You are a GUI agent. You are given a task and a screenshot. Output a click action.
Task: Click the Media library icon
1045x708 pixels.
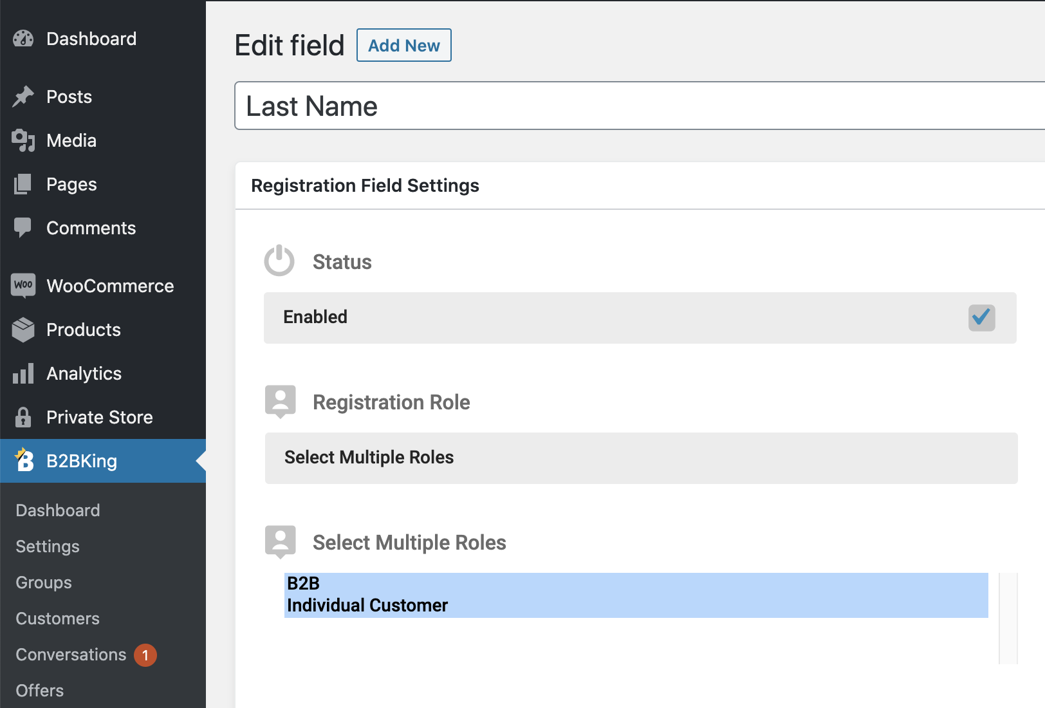[x=23, y=140]
